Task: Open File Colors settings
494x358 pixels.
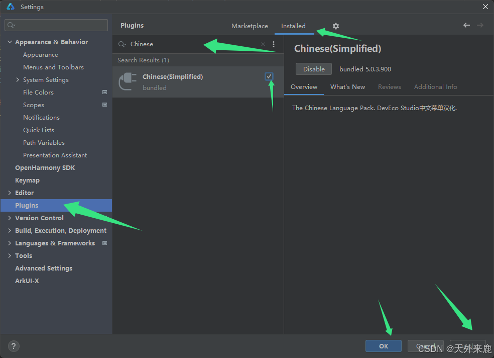Action: (x=38, y=93)
